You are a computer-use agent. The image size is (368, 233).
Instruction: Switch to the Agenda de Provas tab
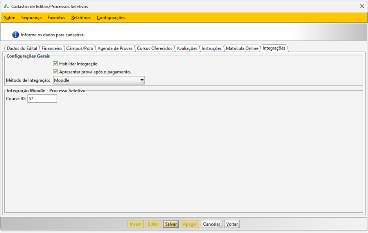coord(115,48)
